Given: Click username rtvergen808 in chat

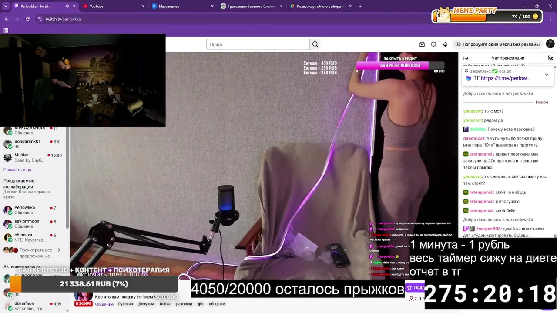Looking at the screenshot, I should 487,229.
